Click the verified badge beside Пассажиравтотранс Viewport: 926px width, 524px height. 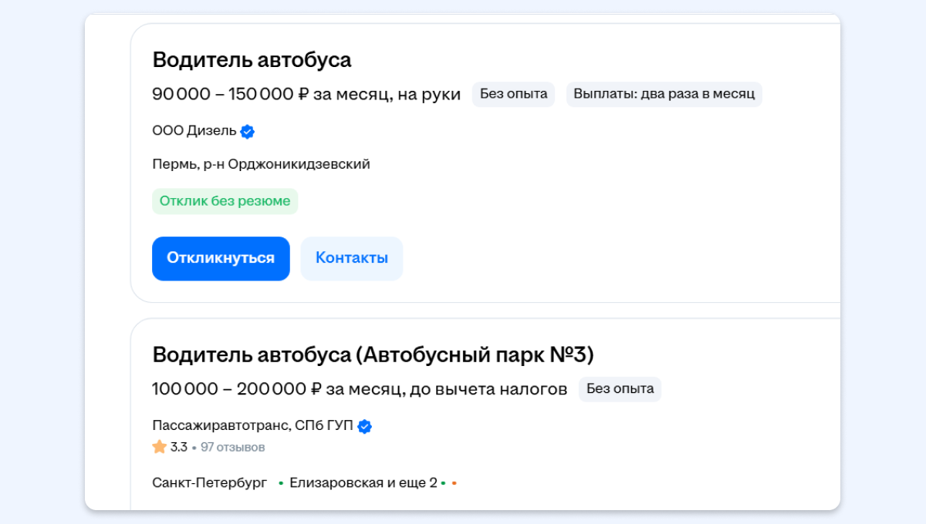(364, 427)
